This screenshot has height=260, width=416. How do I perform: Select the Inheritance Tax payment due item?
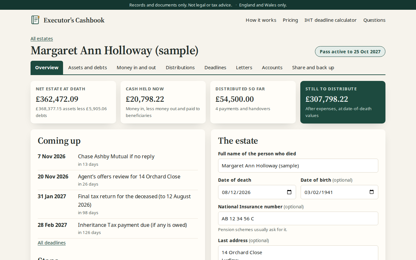click(x=118, y=228)
